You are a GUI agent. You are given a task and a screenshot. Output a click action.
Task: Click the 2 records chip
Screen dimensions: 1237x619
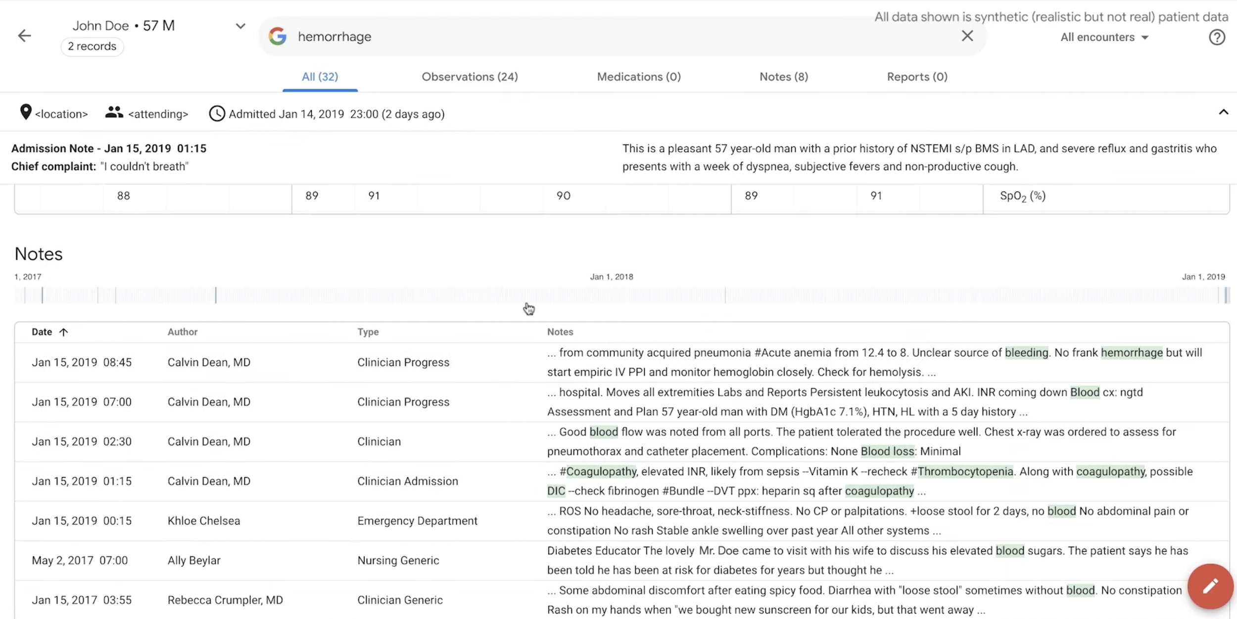[x=92, y=46]
